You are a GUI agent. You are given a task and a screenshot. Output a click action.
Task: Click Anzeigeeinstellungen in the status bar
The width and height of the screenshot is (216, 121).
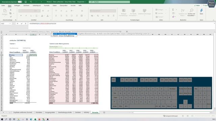pos(170,116)
